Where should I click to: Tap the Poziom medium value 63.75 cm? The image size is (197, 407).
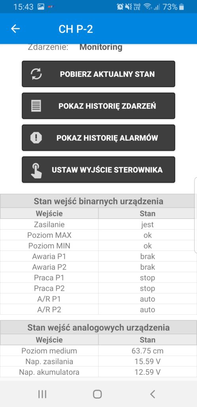148,351
